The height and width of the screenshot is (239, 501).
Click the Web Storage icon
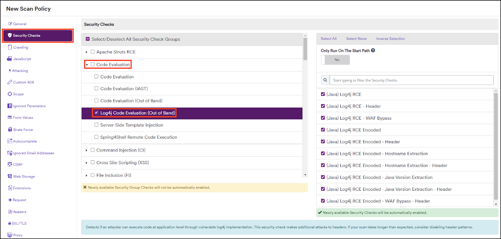pyautogui.click(x=10, y=176)
